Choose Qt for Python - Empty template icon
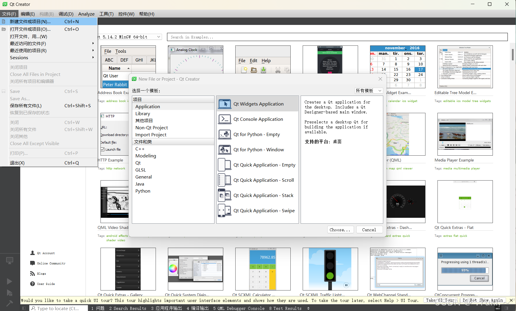 pos(225,134)
